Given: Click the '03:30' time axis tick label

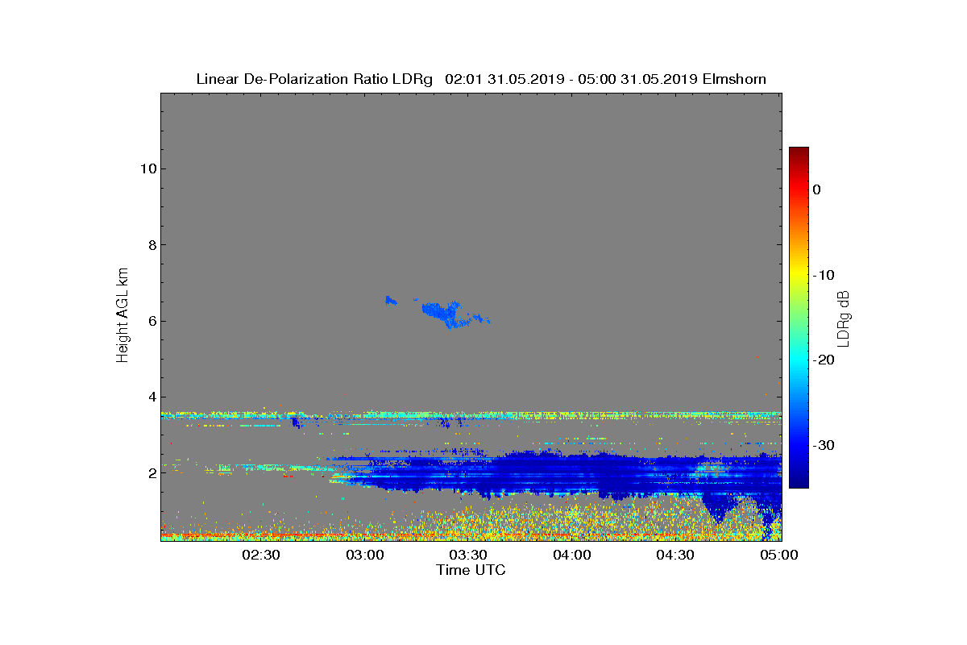Looking at the screenshot, I should click(468, 556).
